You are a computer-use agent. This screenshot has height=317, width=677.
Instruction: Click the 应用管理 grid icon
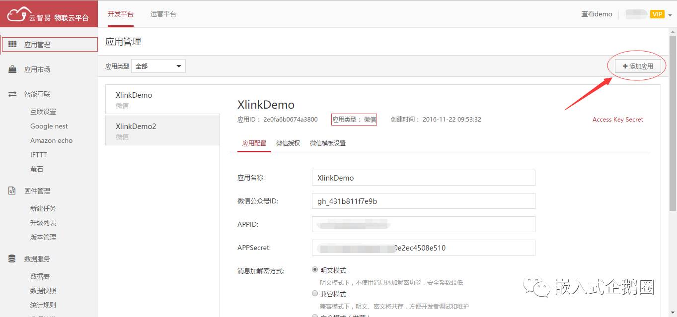12,44
